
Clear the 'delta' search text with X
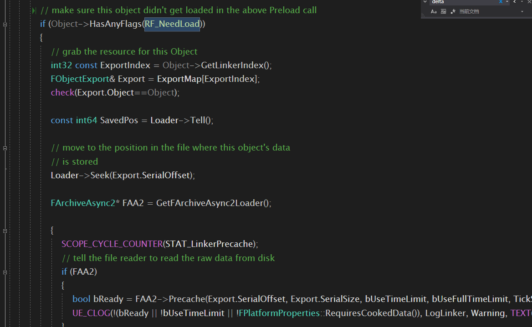click(x=501, y=2)
